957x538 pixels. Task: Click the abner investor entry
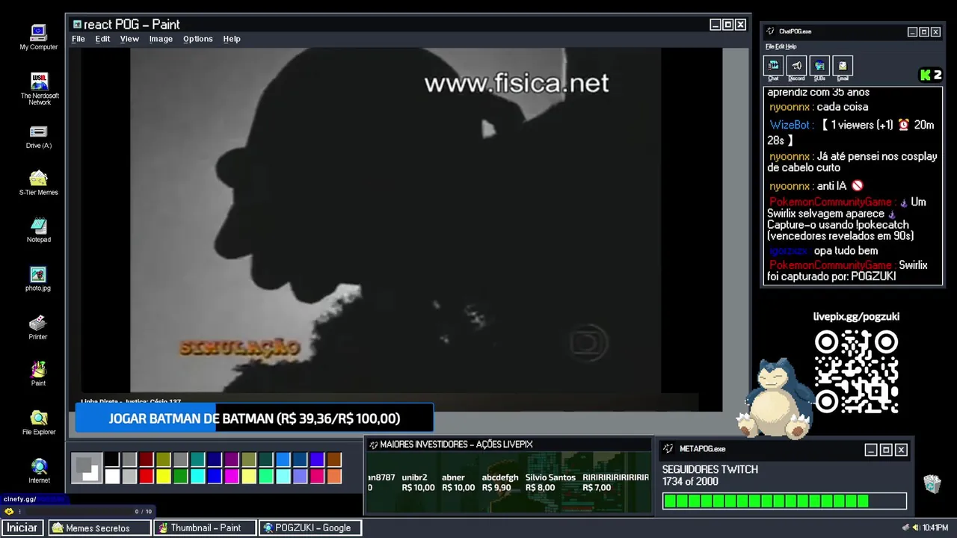(458, 483)
